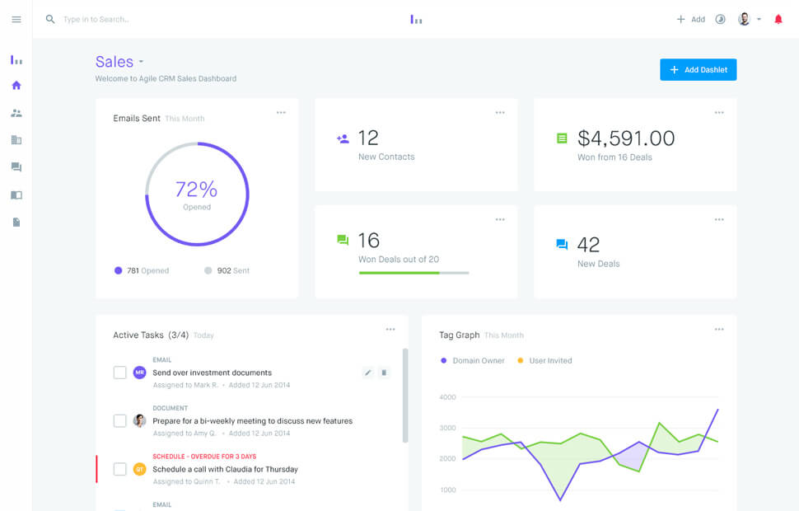This screenshot has height=511, width=799.
Task: Select the address book icon in the sidebar
Action: [16, 195]
